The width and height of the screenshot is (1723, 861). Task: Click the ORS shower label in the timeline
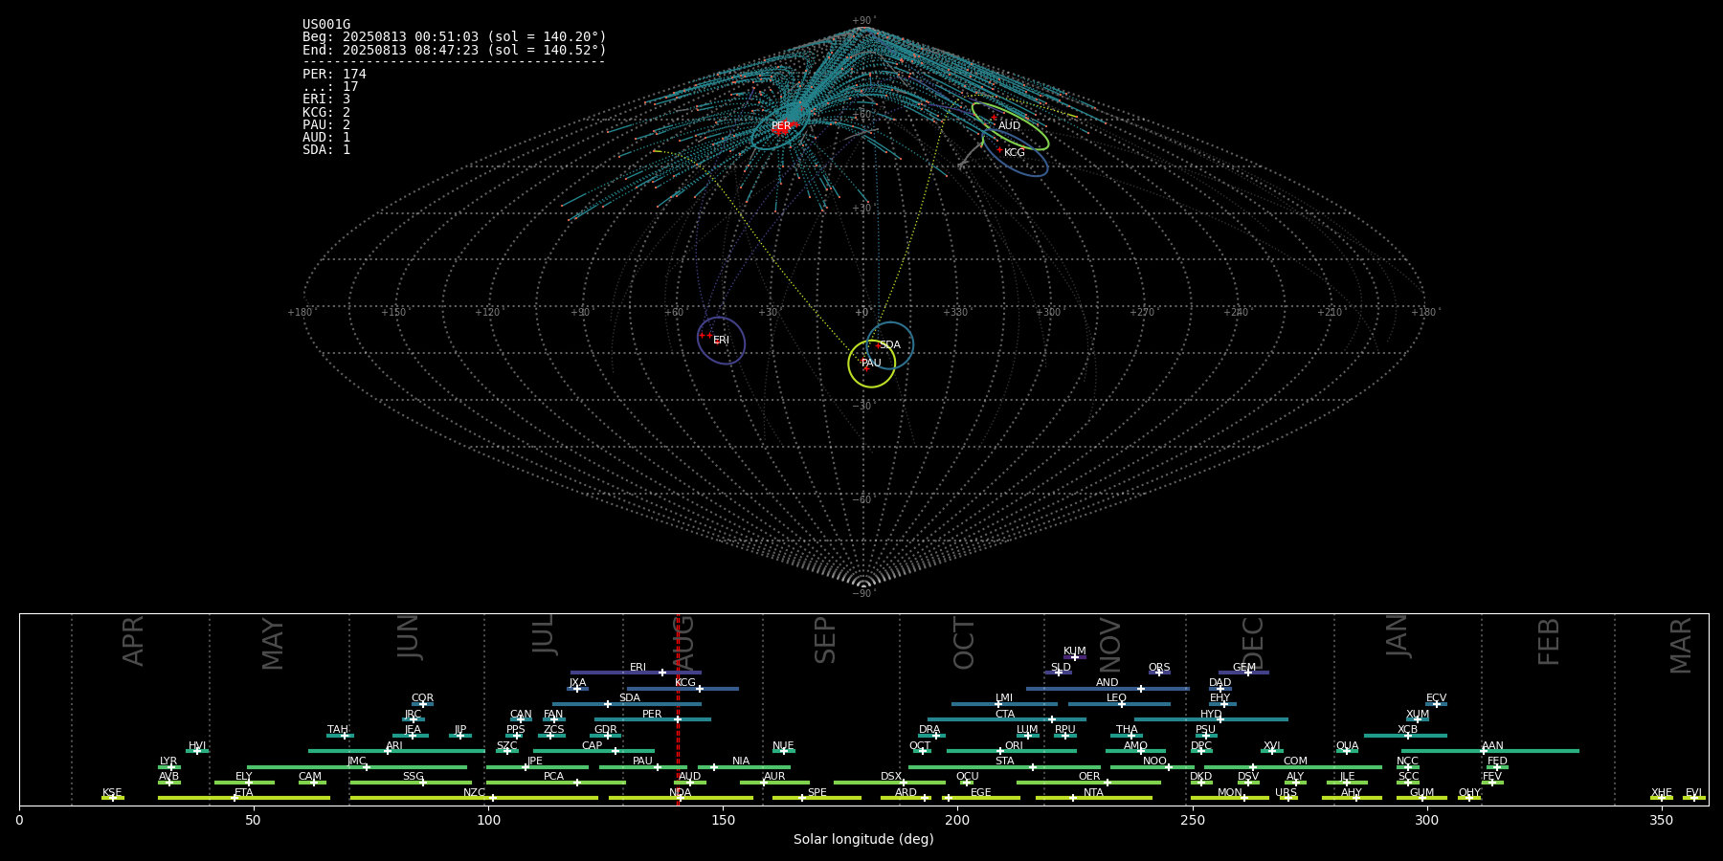click(x=1159, y=668)
